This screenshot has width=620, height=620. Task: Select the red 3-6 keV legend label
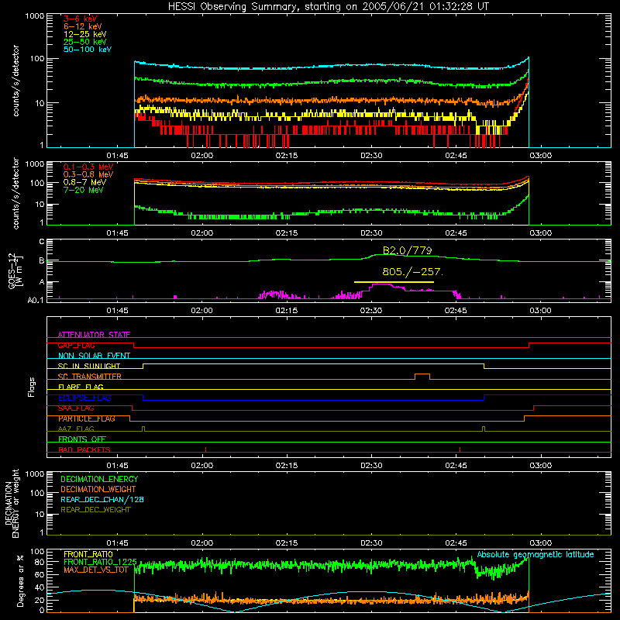pyautogui.click(x=80, y=19)
